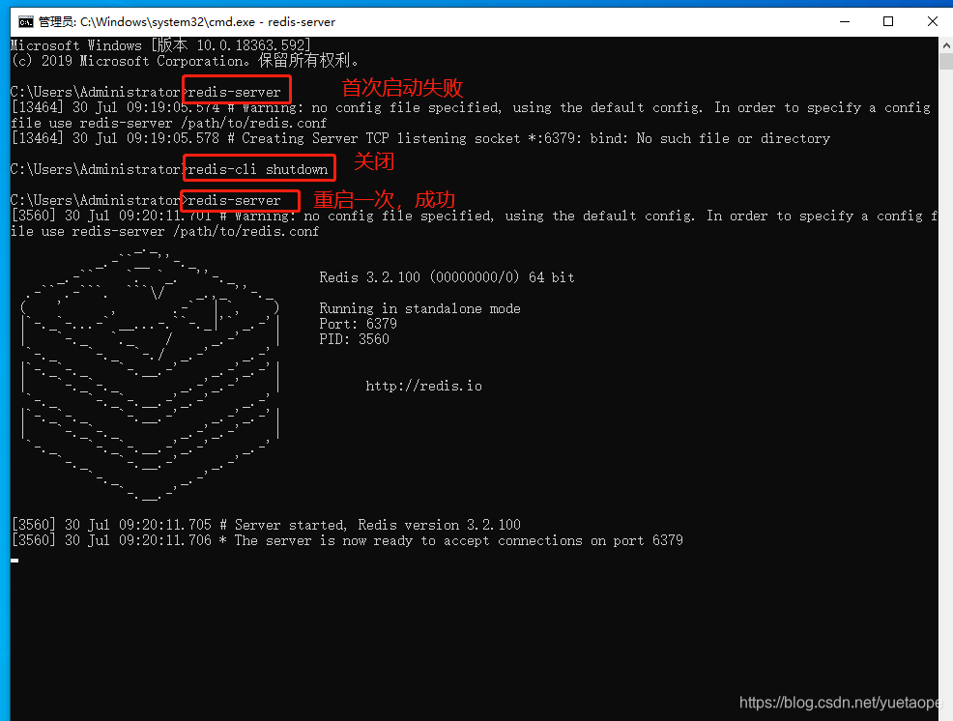Click the blinking cursor at the console bottom
Viewport: 953px width, 721px height.
[14, 561]
